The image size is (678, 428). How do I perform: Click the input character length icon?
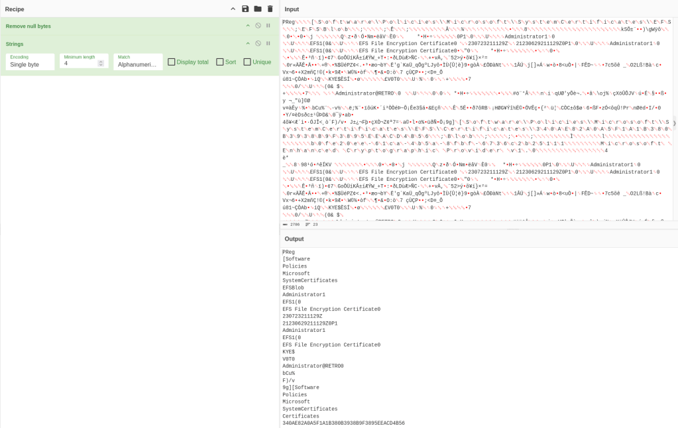(x=286, y=225)
